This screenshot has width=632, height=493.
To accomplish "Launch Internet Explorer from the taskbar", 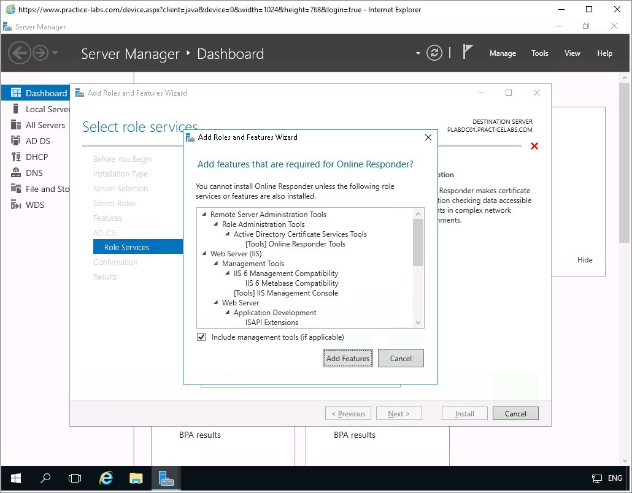I will tap(106, 478).
